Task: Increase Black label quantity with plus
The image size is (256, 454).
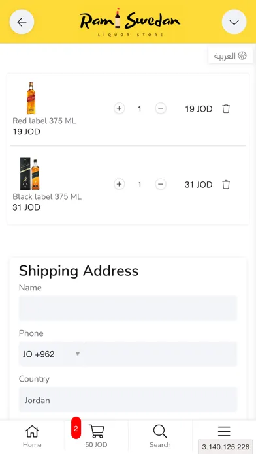Action: (x=119, y=184)
